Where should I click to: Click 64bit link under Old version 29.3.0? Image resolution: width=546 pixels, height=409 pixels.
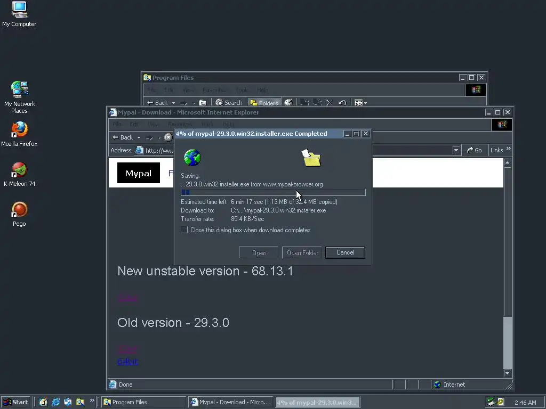127,362
